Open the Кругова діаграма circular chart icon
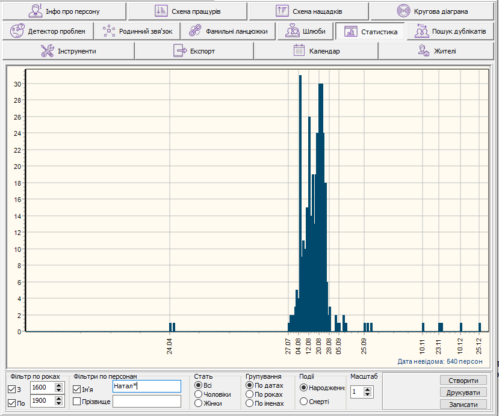 [x=404, y=11]
